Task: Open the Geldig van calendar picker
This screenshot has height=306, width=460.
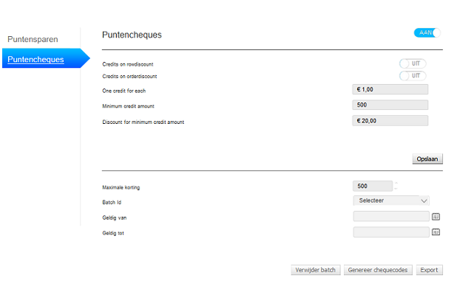Action: (x=436, y=217)
